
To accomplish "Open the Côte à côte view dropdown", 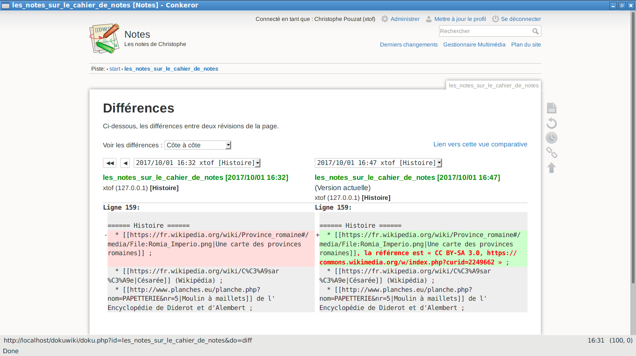I will (x=198, y=145).
